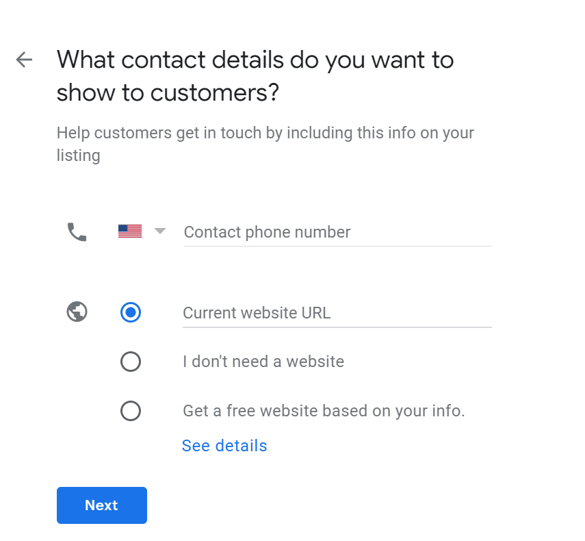This screenshot has width=585, height=541.
Task: Choose the free website radio button
Action: pyautogui.click(x=131, y=411)
